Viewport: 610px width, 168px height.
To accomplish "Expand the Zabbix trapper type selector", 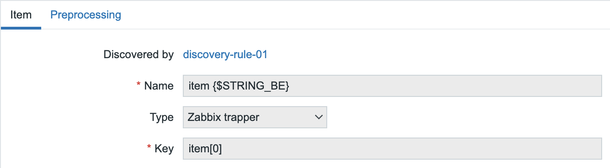I will point(255,117).
